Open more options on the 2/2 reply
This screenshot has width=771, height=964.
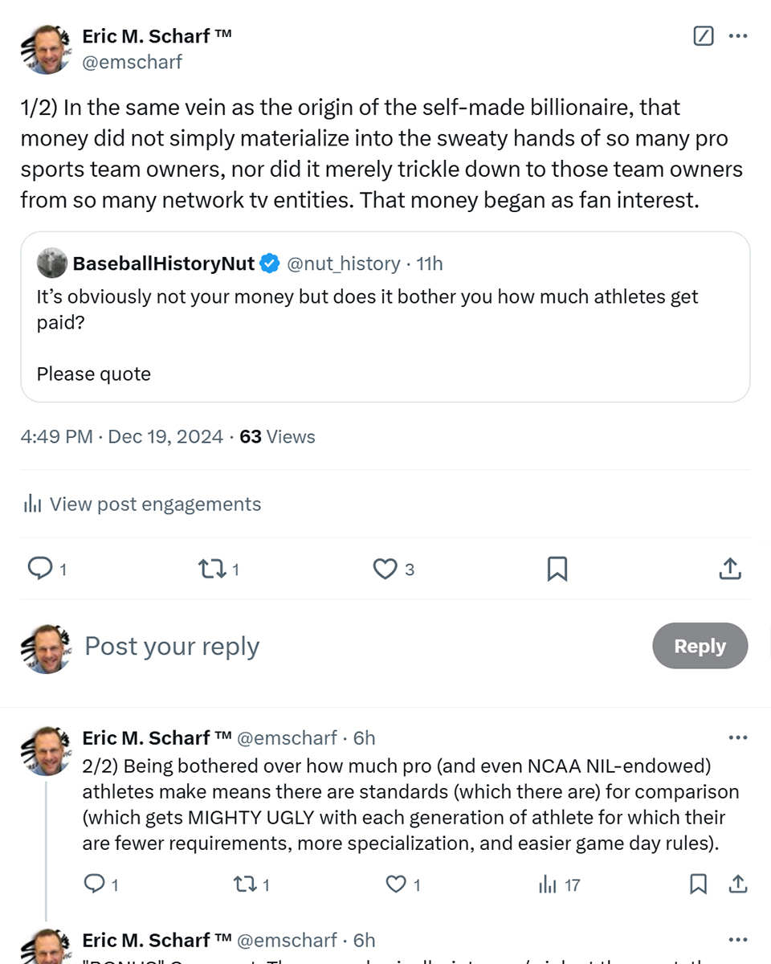pyautogui.click(x=737, y=737)
